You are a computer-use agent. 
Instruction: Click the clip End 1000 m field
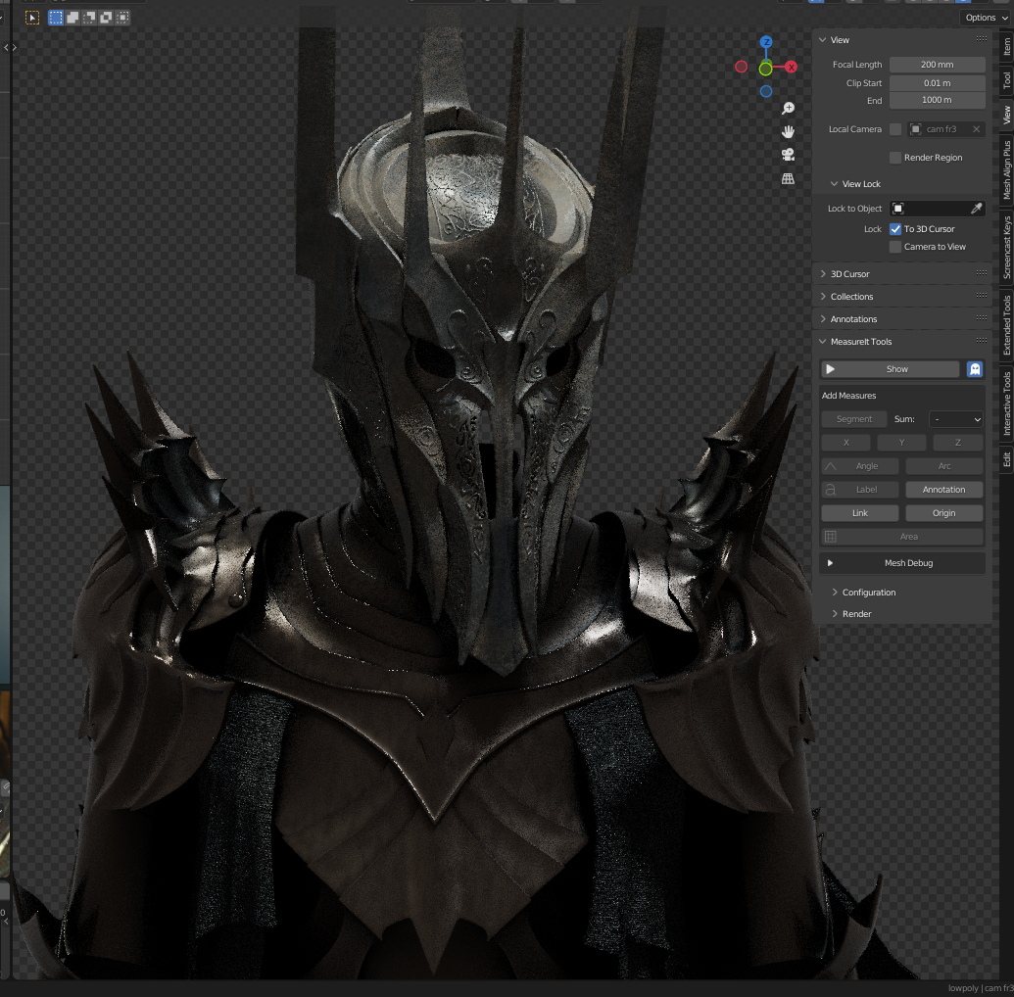[x=937, y=100]
